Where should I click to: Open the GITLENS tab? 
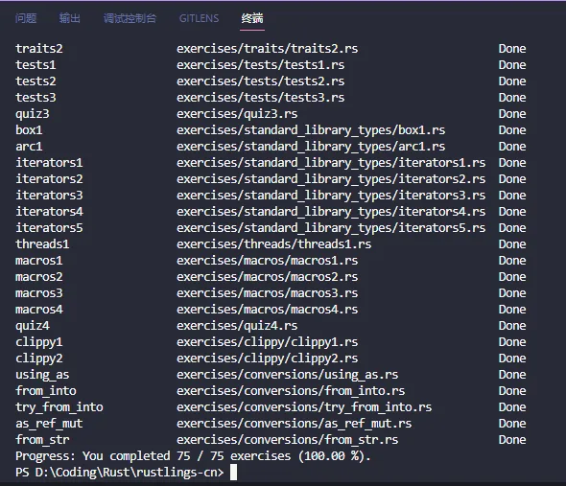199,18
